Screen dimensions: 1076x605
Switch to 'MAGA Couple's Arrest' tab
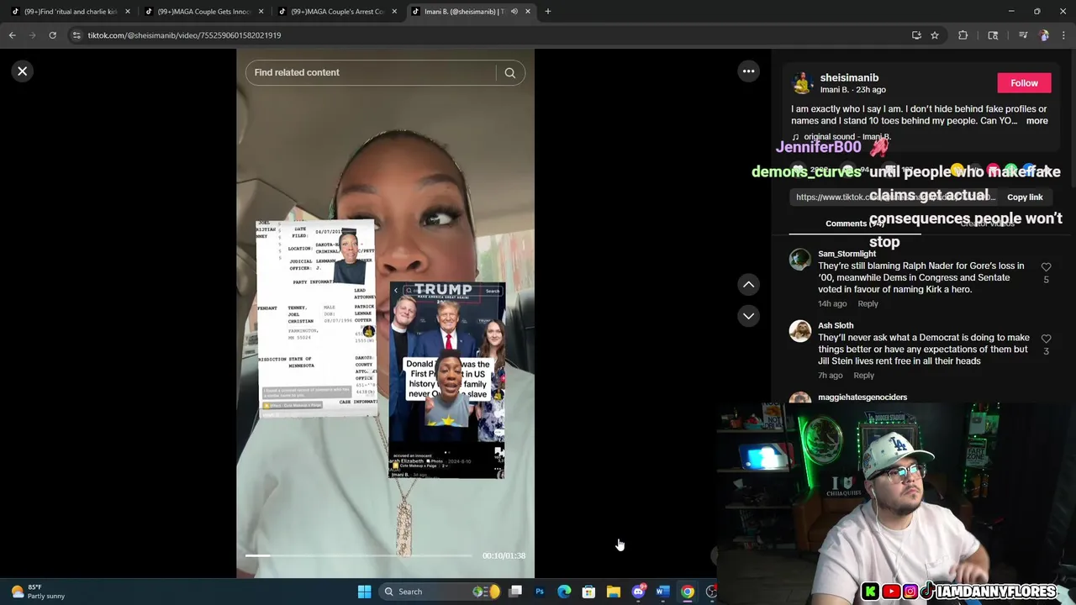[337, 12]
